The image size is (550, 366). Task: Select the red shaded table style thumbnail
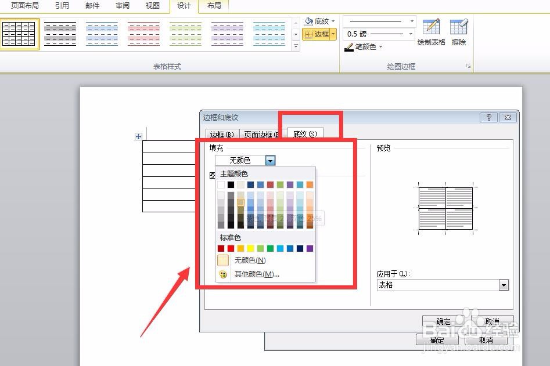[143, 34]
